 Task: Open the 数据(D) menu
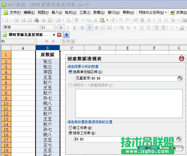99,12
